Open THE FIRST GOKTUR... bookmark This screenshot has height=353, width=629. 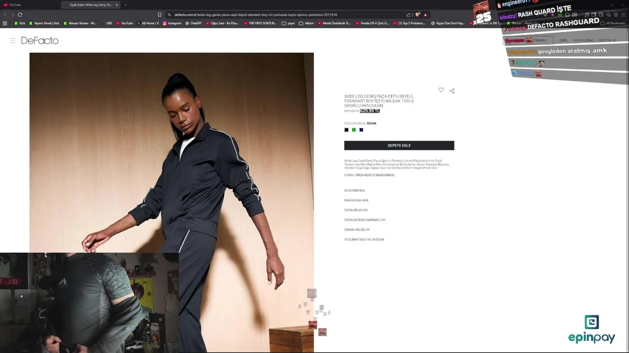(x=260, y=23)
